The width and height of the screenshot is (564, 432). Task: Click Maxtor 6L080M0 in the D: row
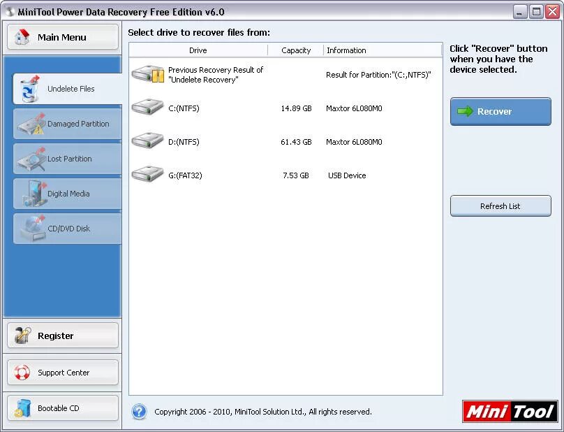click(354, 142)
